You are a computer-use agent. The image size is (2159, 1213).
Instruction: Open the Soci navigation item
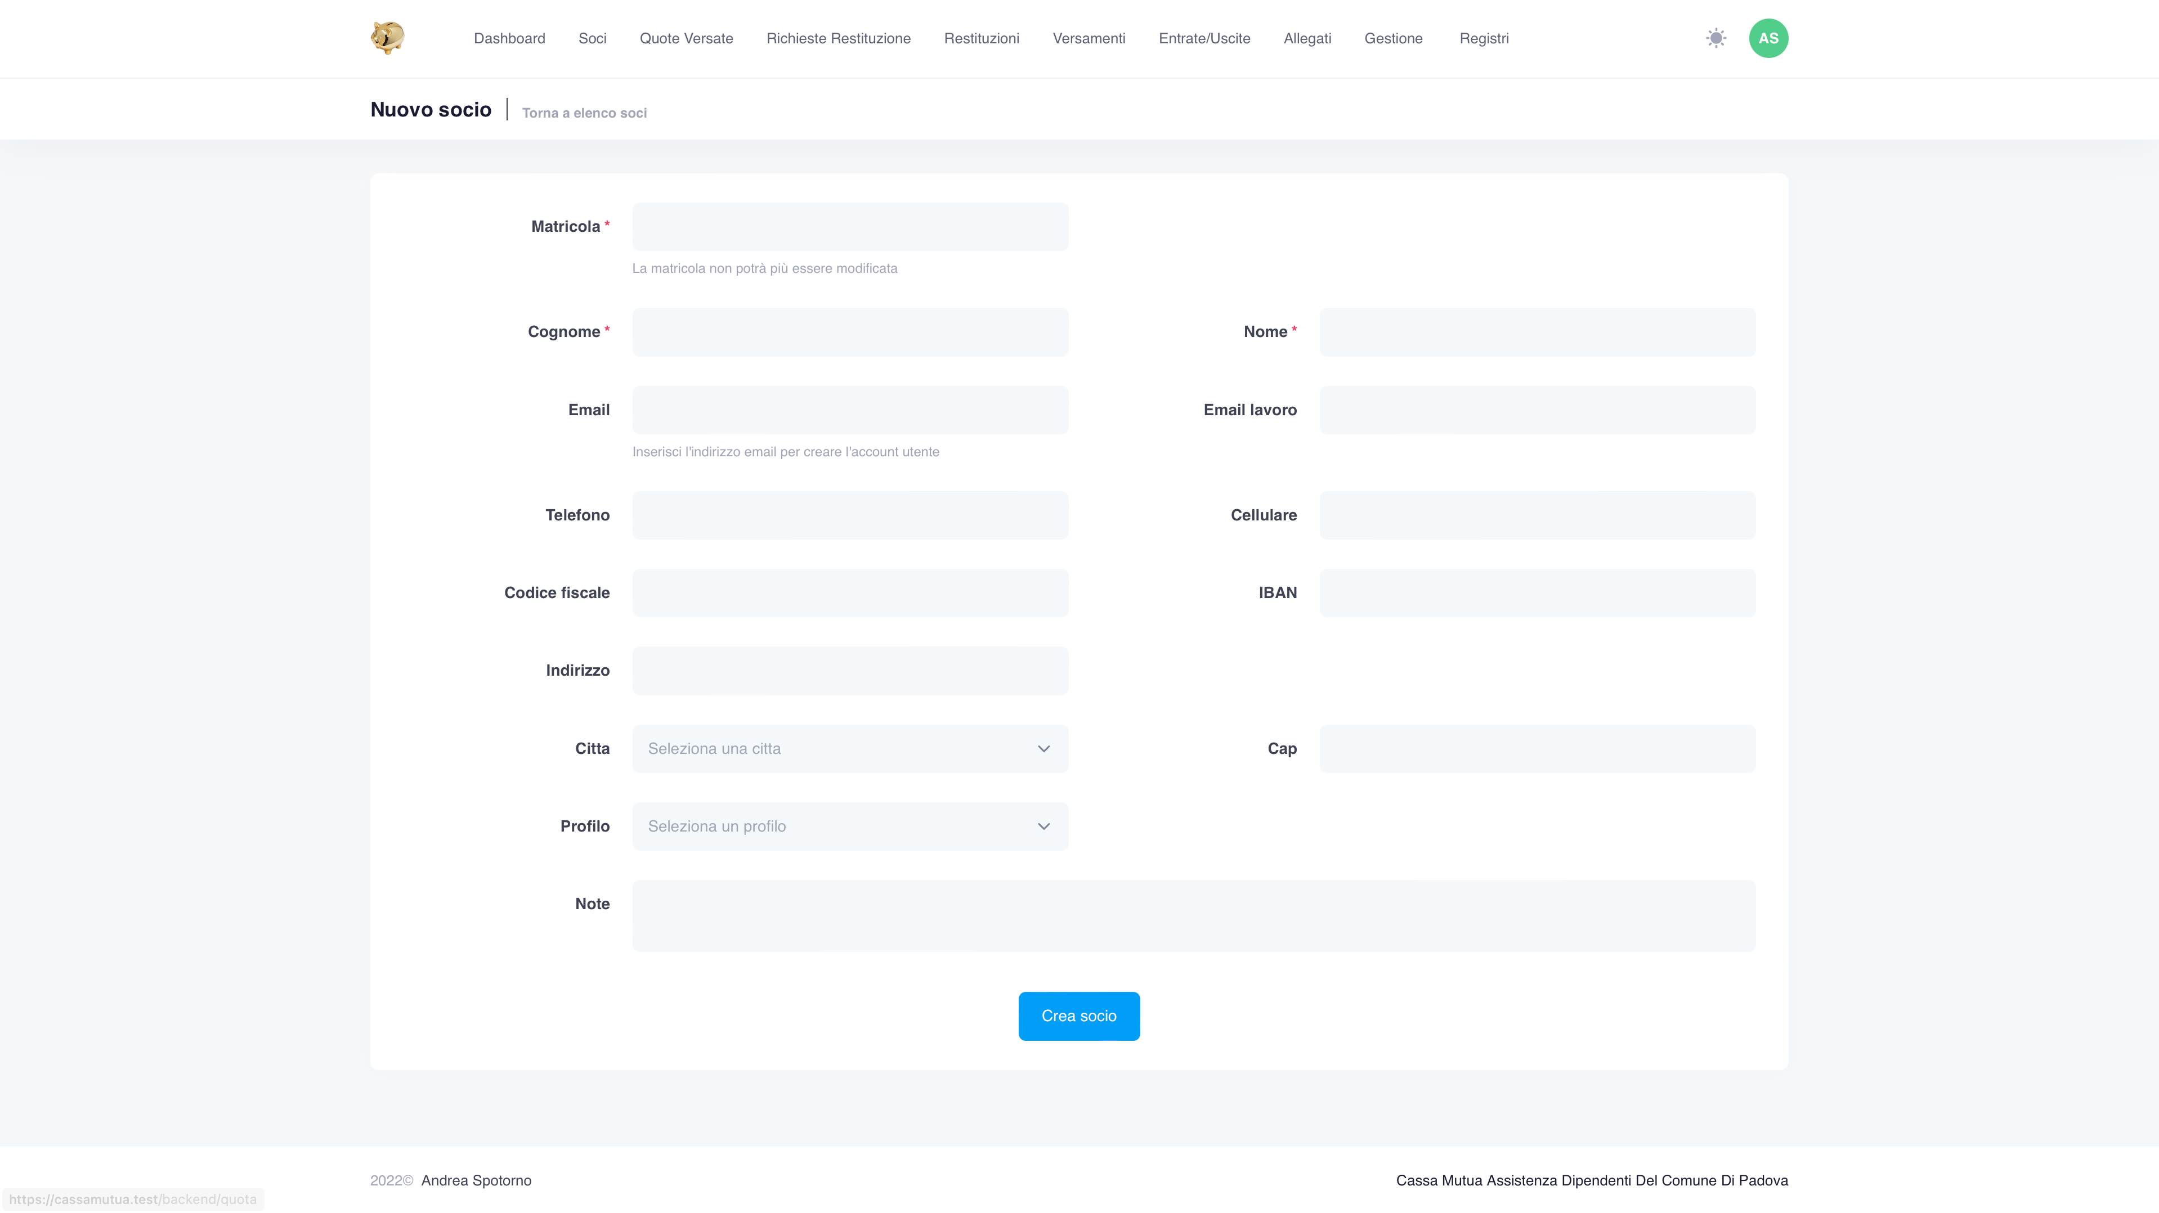[x=592, y=38]
